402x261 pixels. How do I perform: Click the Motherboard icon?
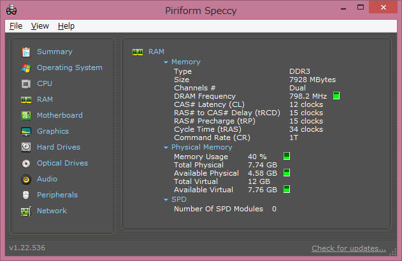pos(26,115)
